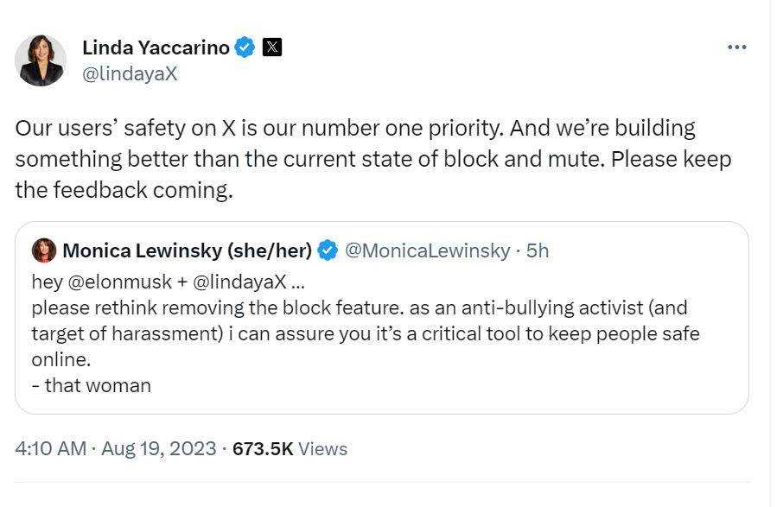Click the 673.5K Views count
The image size is (783, 507).
click(290, 448)
